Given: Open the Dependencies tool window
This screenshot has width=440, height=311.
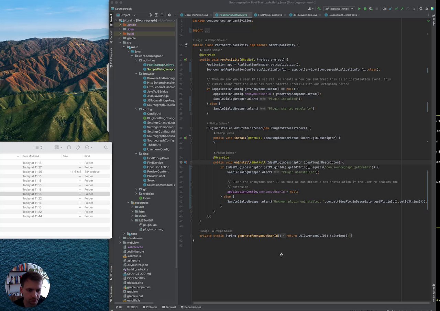Looking at the screenshot, I should 190,307.
